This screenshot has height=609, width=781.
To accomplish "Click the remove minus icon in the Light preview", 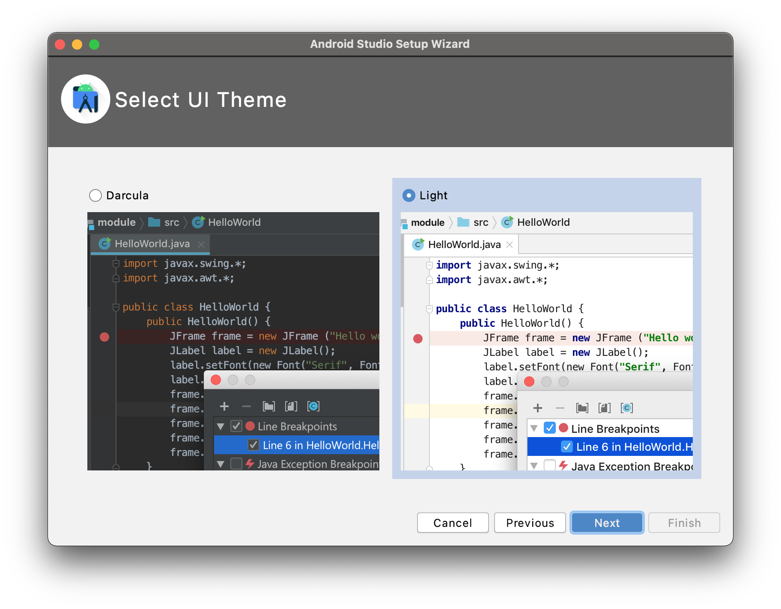I will click(x=560, y=408).
